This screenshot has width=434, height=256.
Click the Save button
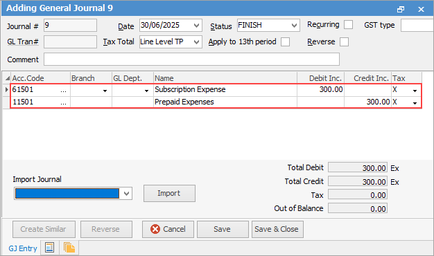click(x=223, y=229)
